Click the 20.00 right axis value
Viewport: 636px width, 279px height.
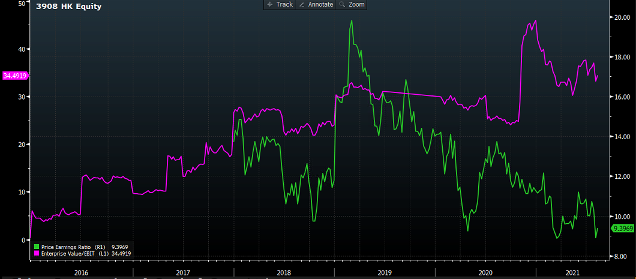(x=620, y=17)
